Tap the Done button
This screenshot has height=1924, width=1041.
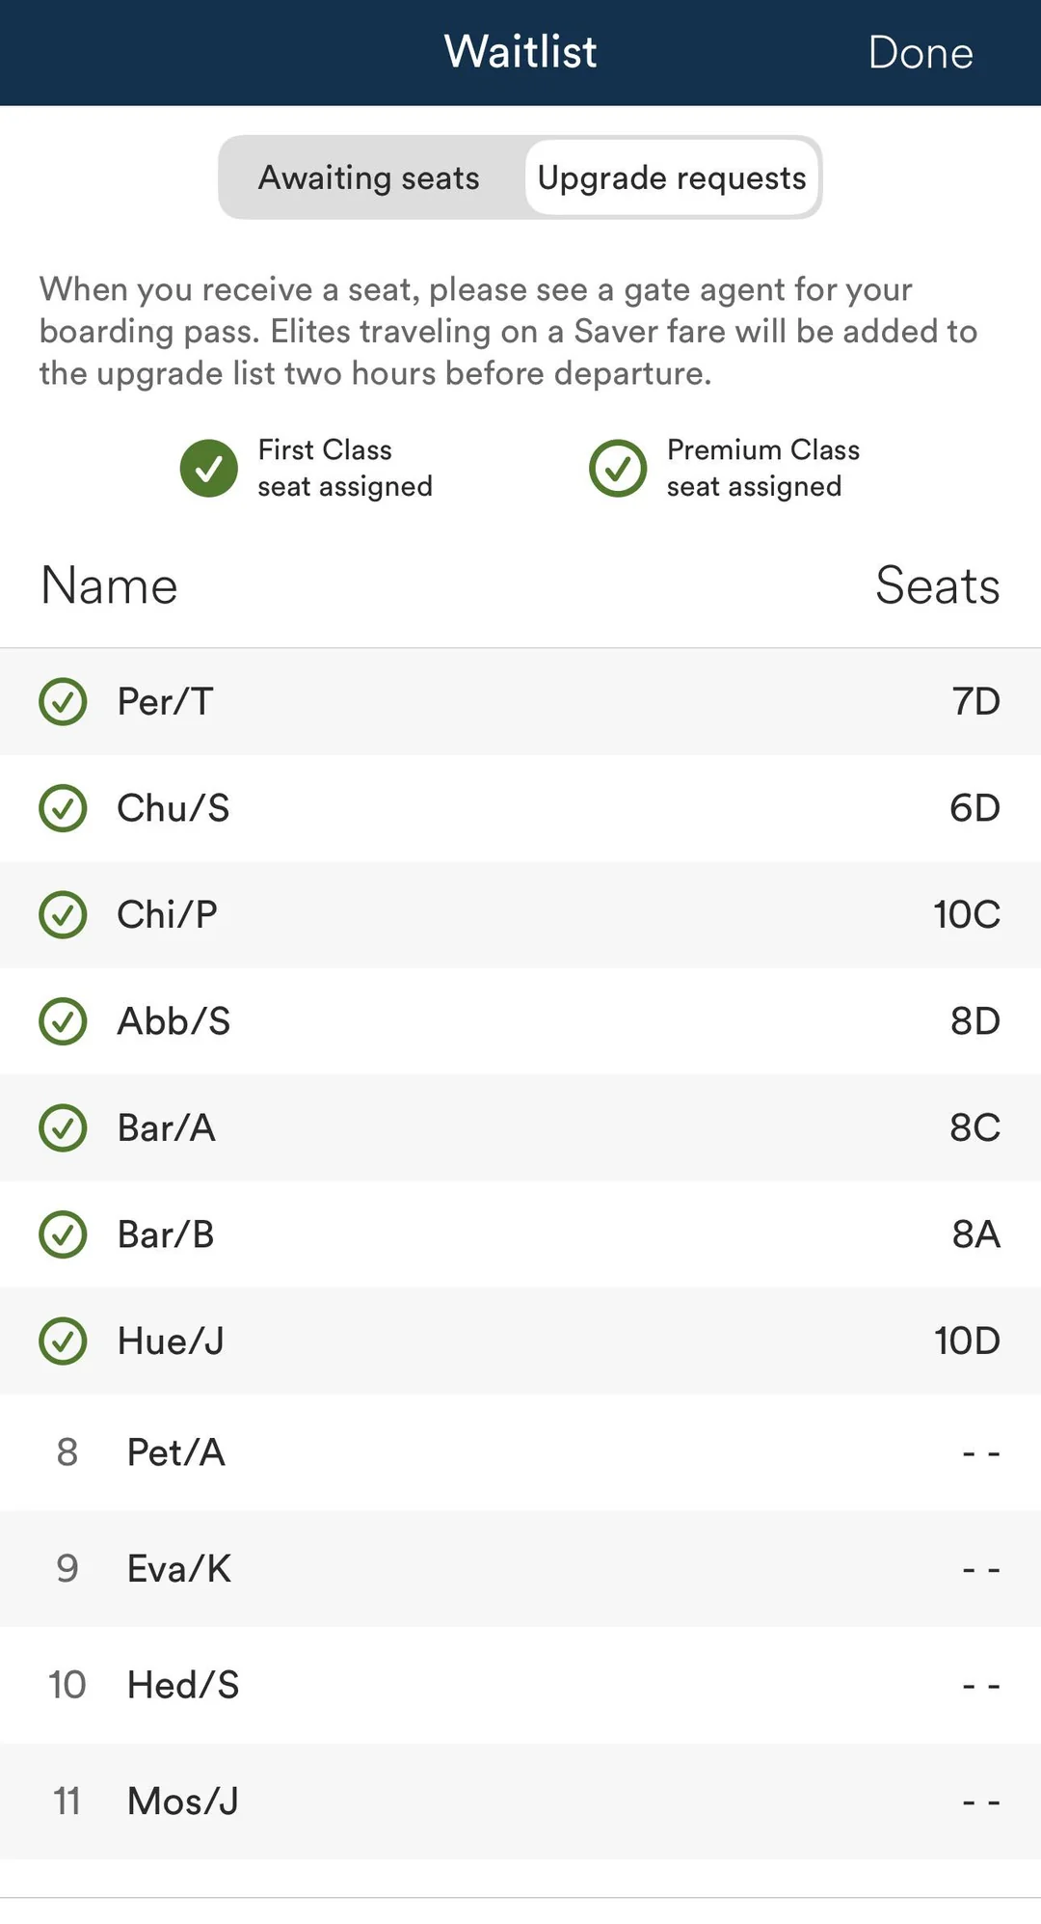(x=920, y=53)
